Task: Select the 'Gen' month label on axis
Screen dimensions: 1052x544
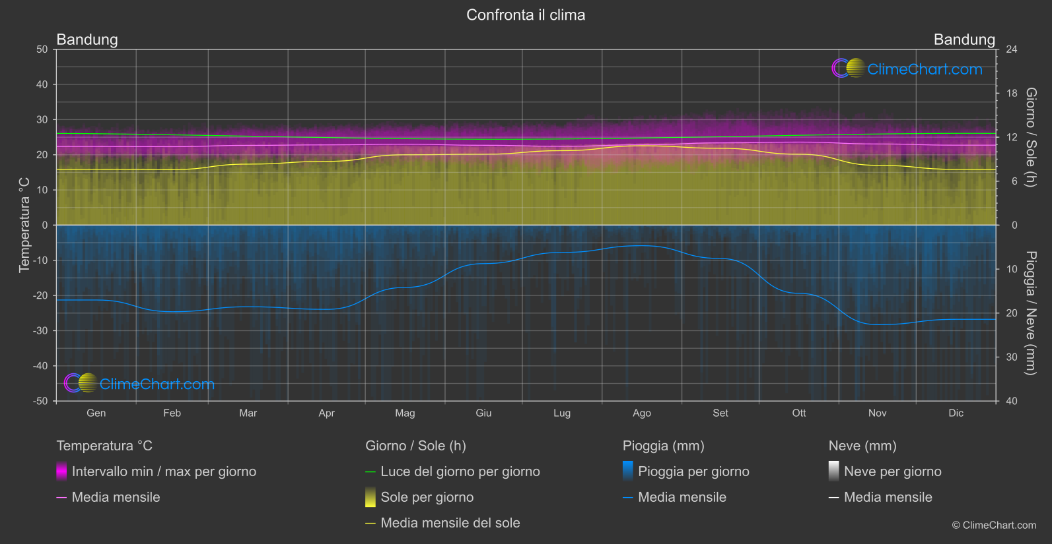Action: click(96, 413)
